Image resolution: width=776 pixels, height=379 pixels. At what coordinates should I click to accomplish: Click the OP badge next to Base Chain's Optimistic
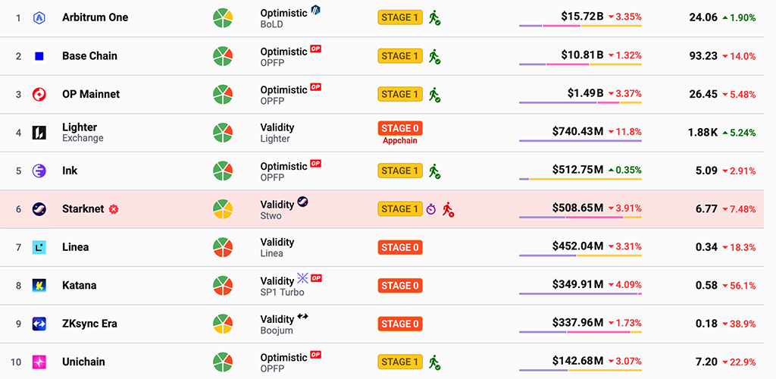[315, 49]
